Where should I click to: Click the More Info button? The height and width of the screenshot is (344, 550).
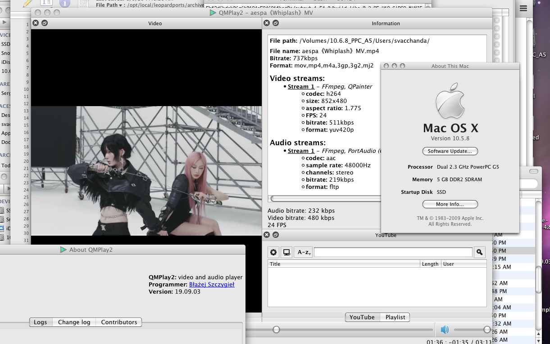(x=450, y=204)
